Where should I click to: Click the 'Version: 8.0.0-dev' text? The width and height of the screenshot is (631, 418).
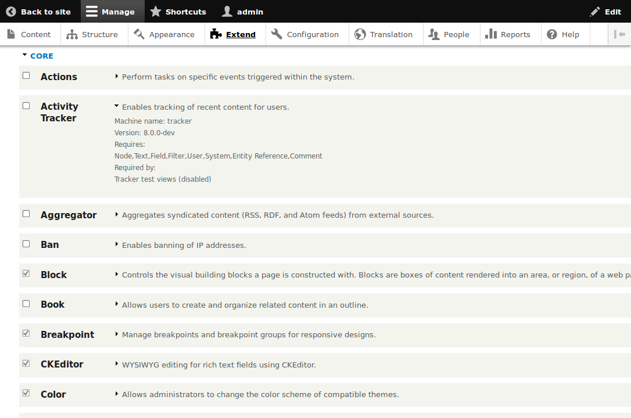145,132
